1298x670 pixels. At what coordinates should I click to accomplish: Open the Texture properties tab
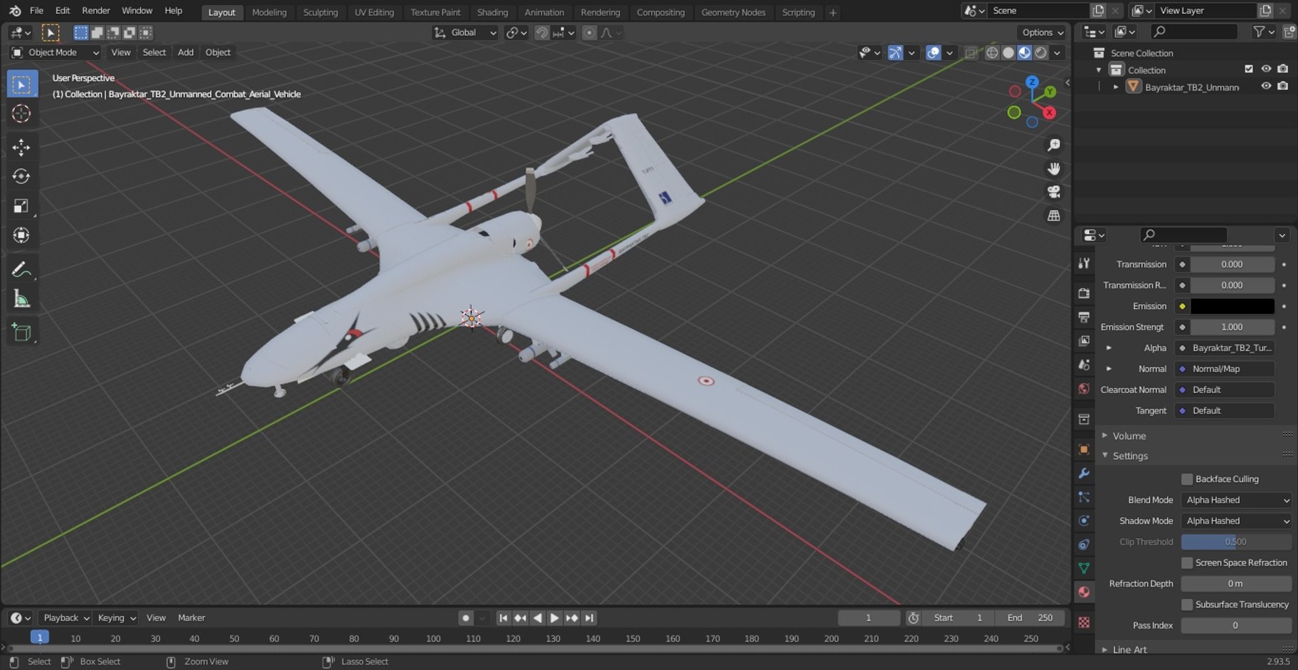click(x=1084, y=623)
